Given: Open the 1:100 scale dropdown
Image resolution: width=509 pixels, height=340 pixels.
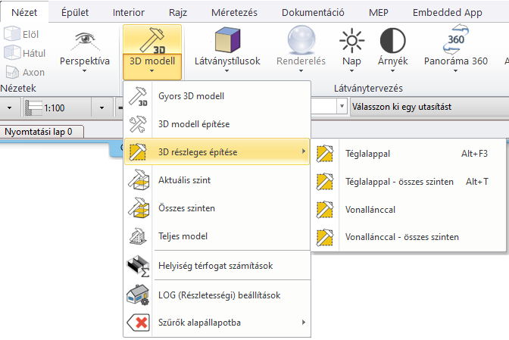Looking at the screenshot, I should point(101,108).
